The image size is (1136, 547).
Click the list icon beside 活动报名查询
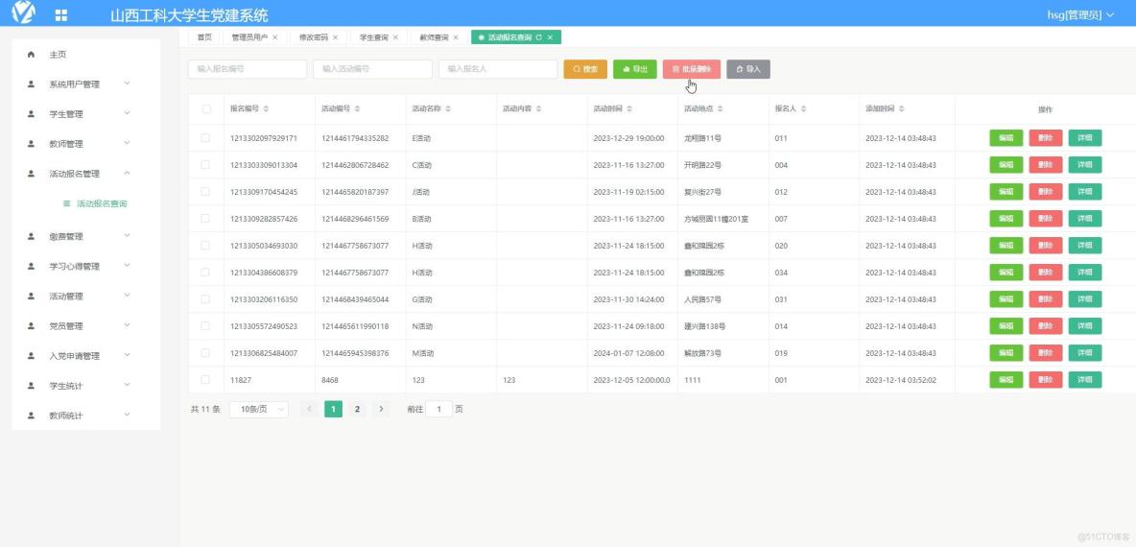66,203
